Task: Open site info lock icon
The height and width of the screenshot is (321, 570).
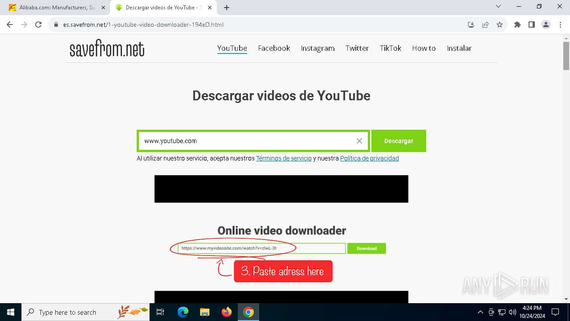Action: click(56, 25)
